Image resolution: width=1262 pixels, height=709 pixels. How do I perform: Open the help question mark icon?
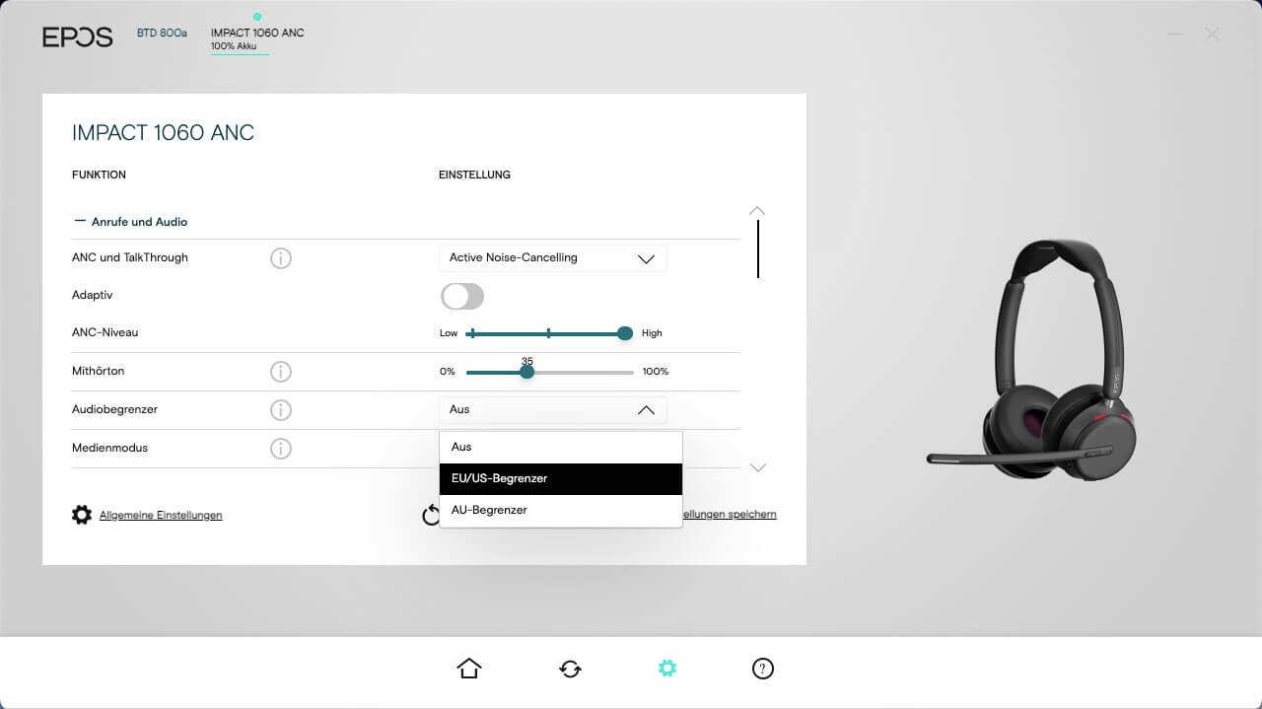tap(762, 669)
